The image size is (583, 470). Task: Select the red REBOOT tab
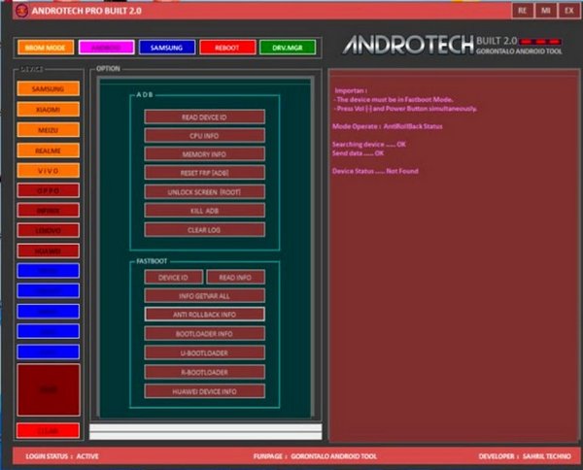(x=227, y=48)
